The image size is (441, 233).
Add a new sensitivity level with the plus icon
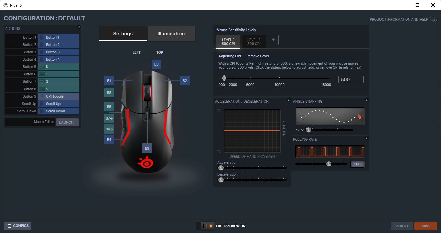pyautogui.click(x=273, y=40)
